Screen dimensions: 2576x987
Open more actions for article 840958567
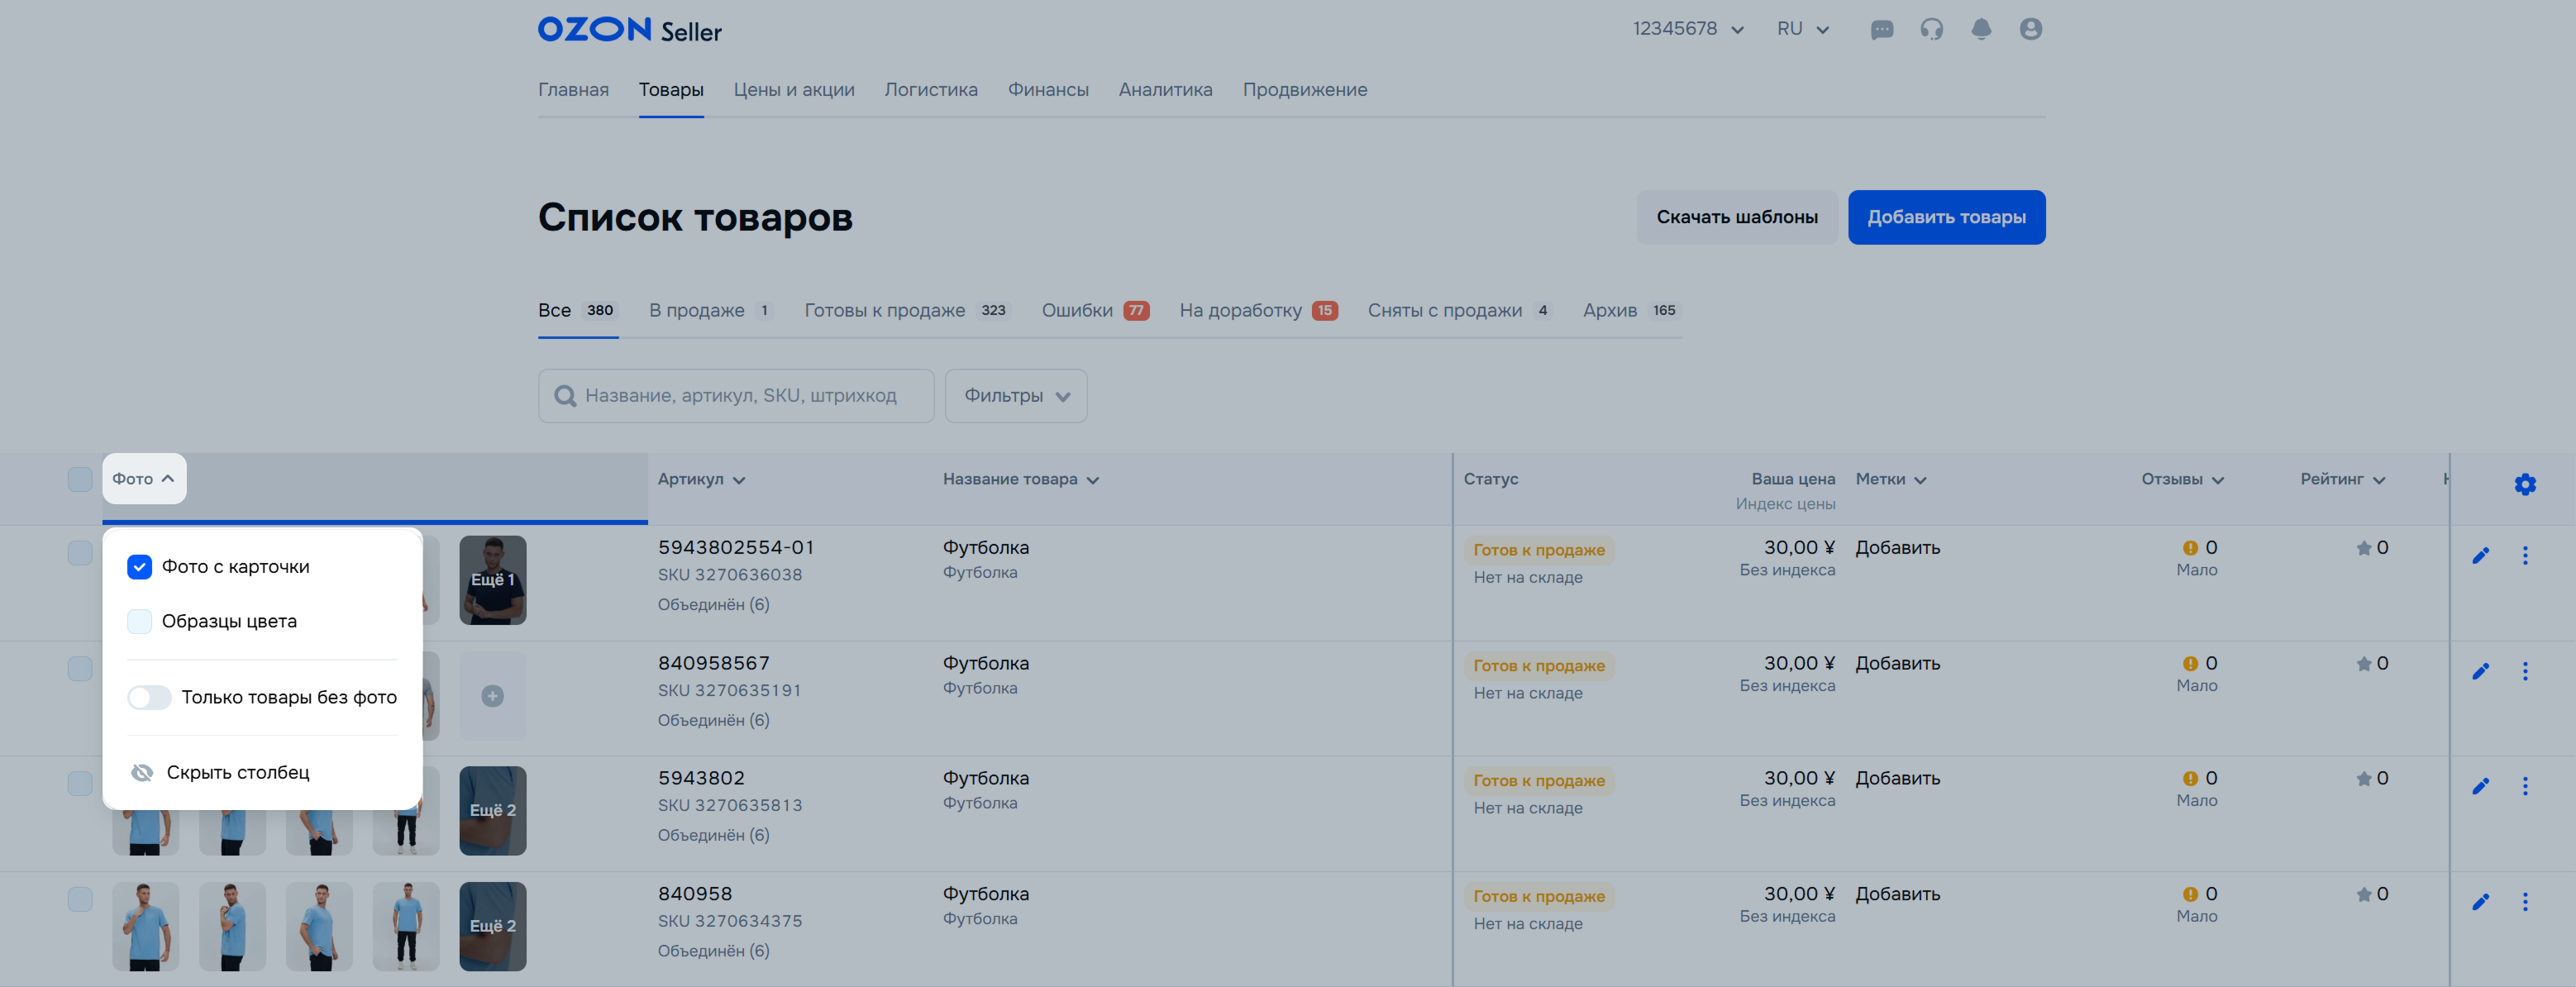coord(2524,671)
